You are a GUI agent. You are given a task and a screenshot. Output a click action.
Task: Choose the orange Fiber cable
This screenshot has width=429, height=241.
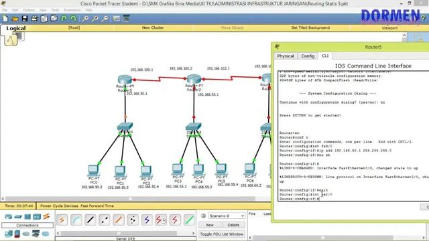119,220
